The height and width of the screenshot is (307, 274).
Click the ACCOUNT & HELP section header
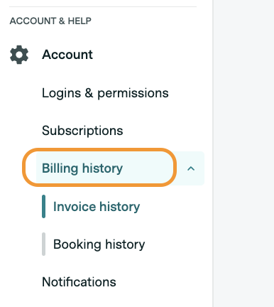(50, 21)
